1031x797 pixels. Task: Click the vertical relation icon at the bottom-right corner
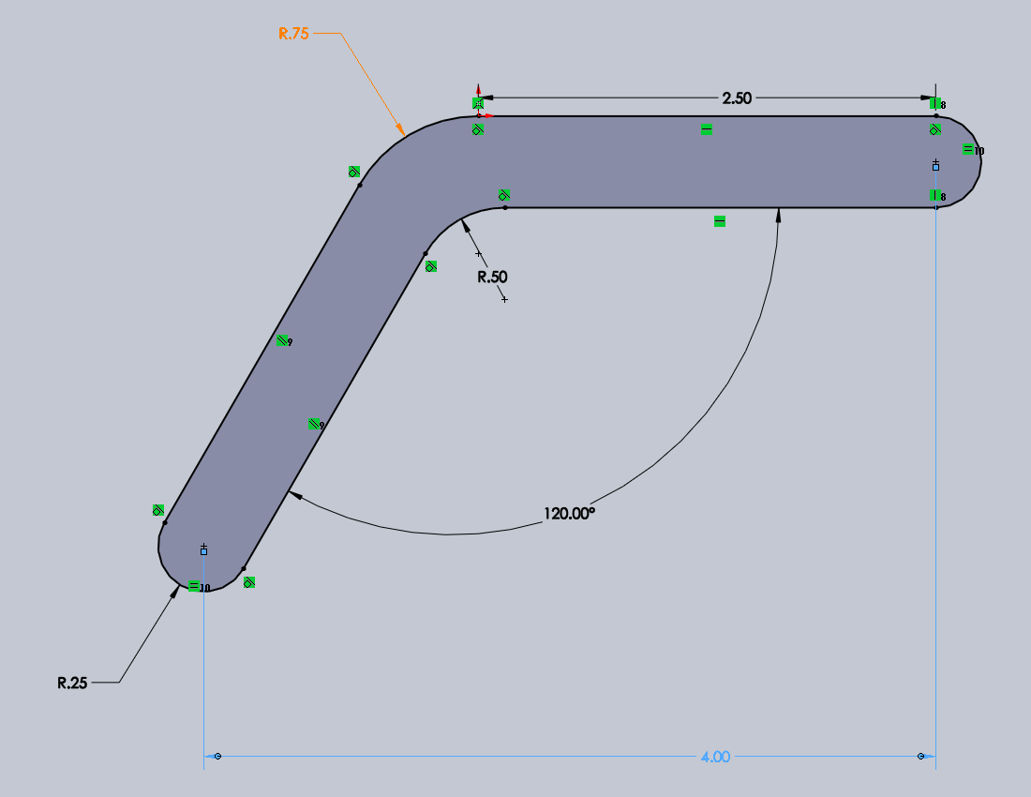pos(934,195)
